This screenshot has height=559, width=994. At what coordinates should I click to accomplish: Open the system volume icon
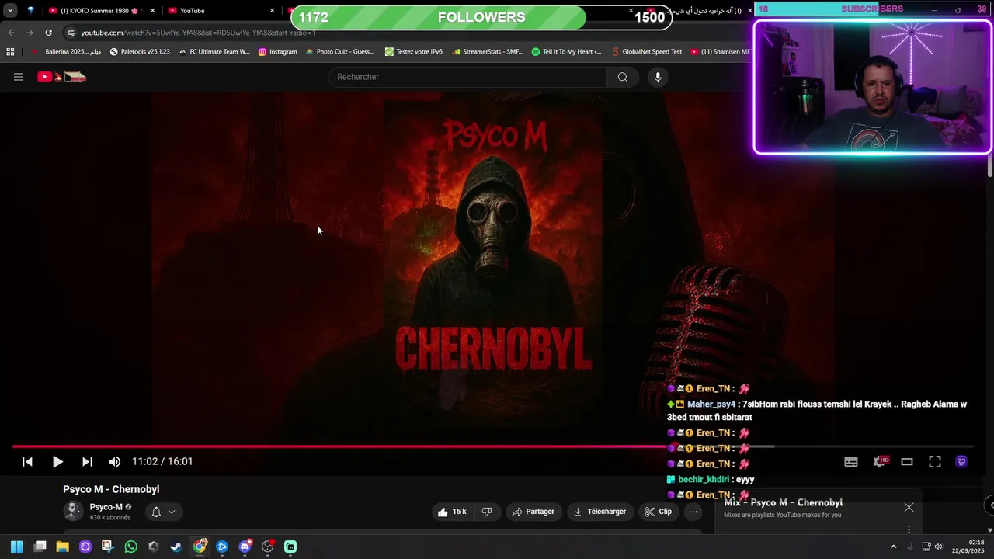[938, 547]
